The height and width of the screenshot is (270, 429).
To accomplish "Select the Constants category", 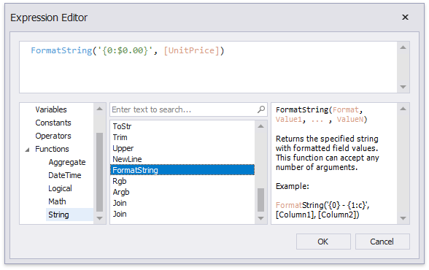I will coord(53,123).
